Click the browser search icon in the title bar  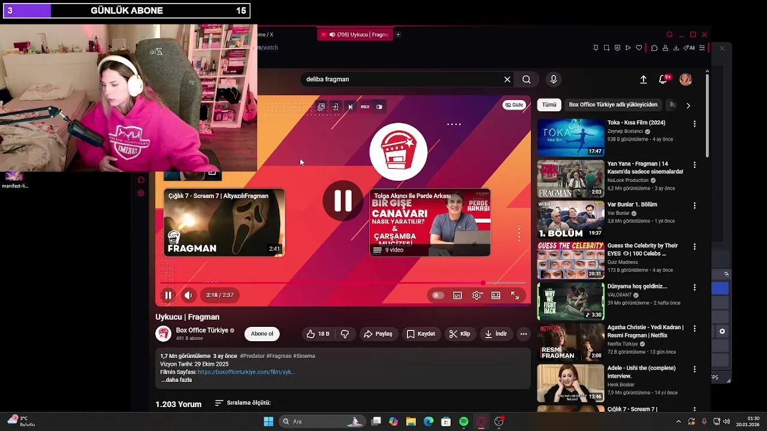click(669, 35)
